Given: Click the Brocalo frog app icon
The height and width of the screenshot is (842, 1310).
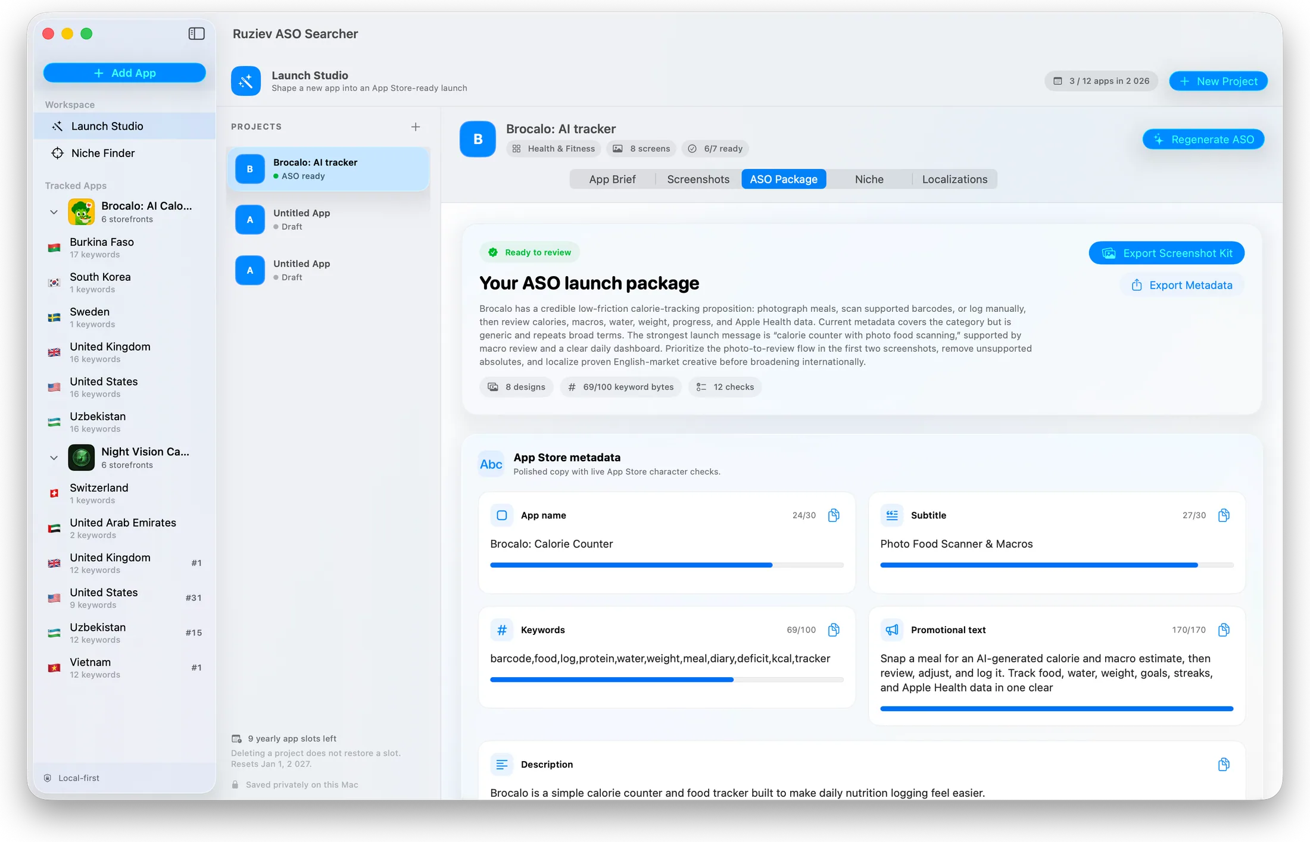Looking at the screenshot, I should point(82,212).
